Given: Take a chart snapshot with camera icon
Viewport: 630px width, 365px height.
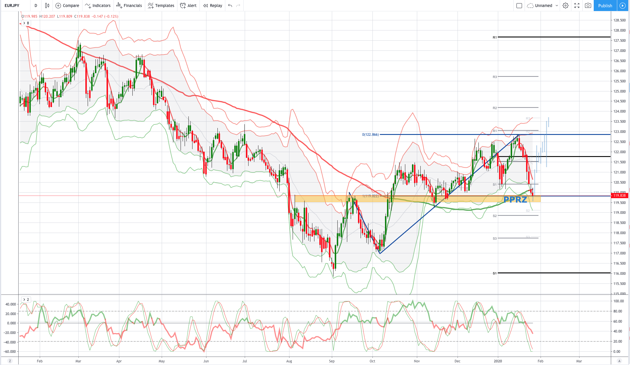Looking at the screenshot, I should pos(588,6).
